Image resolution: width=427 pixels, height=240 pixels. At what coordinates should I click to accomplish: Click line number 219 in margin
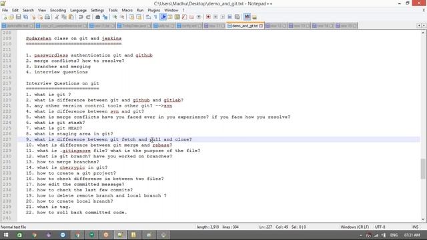(x=7, y=95)
